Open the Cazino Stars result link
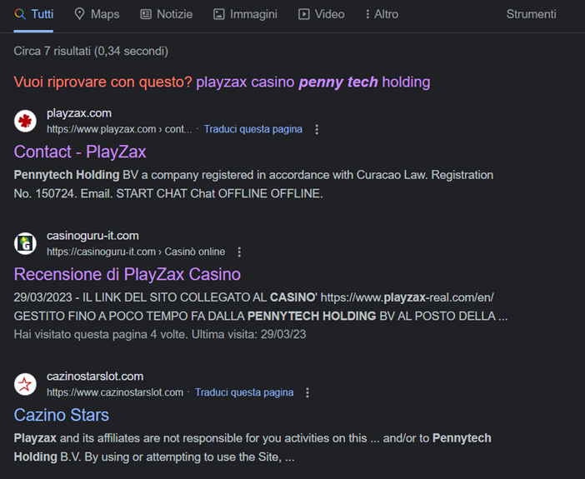 point(62,415)
